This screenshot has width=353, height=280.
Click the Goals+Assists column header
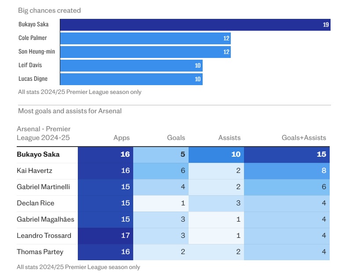click(x=304, y=138)
